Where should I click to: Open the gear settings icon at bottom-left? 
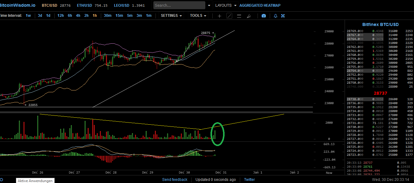(1, 180)
